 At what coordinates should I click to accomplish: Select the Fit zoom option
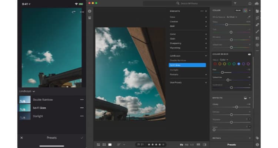(x=182, y=144)
